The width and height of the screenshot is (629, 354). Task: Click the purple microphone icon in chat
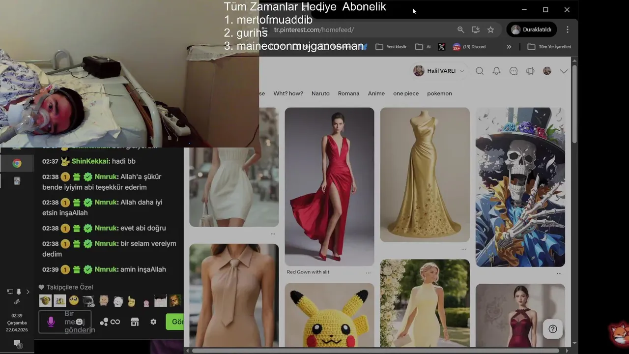tap(50, 322)
